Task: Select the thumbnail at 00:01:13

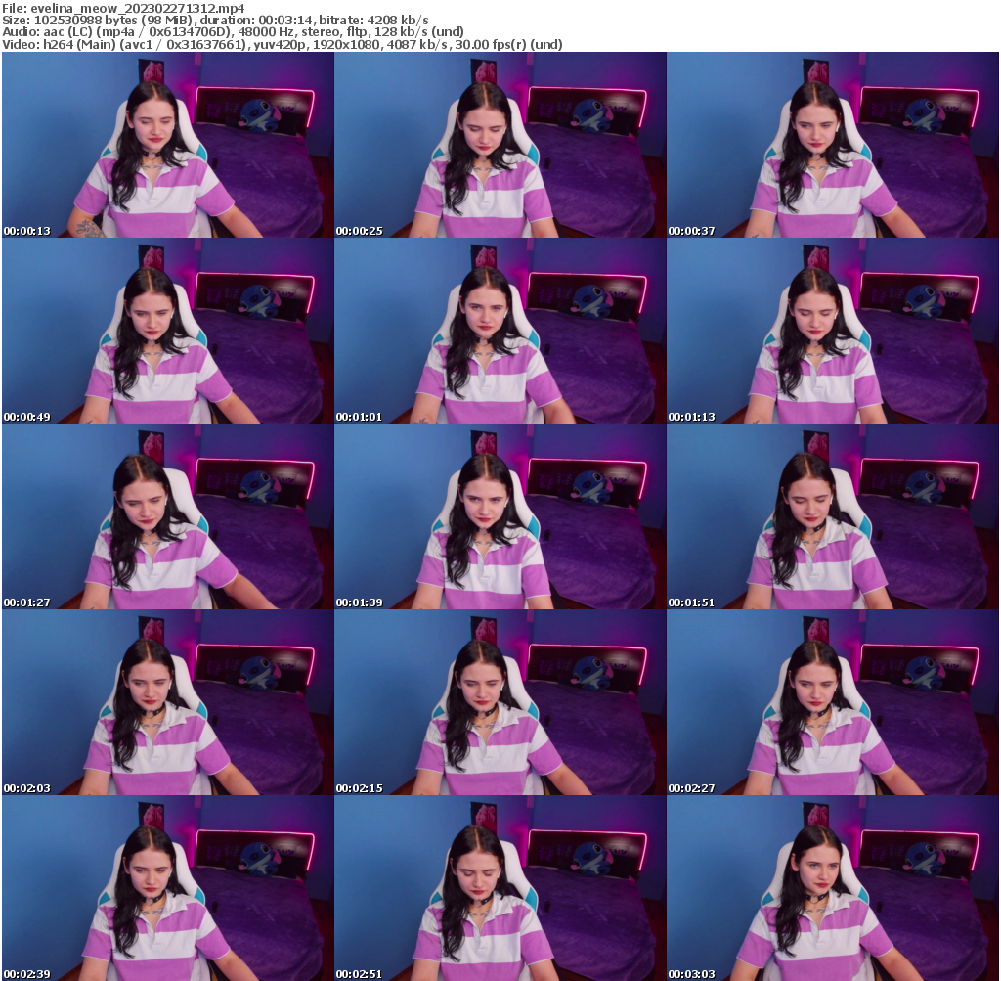Action: [x=832, y=331]
